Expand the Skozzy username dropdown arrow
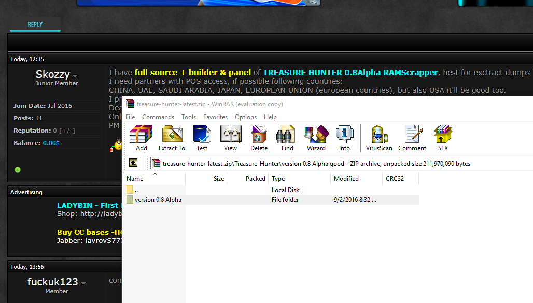Viewport: 533px width, 303px height. tap(75, 76)
